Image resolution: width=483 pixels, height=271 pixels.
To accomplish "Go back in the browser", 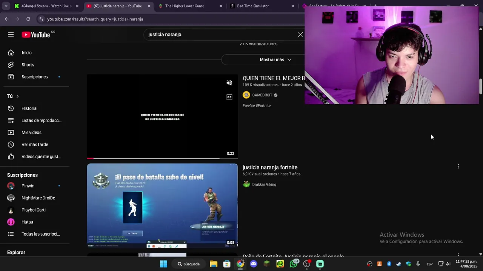I will (x=7, y=19).
